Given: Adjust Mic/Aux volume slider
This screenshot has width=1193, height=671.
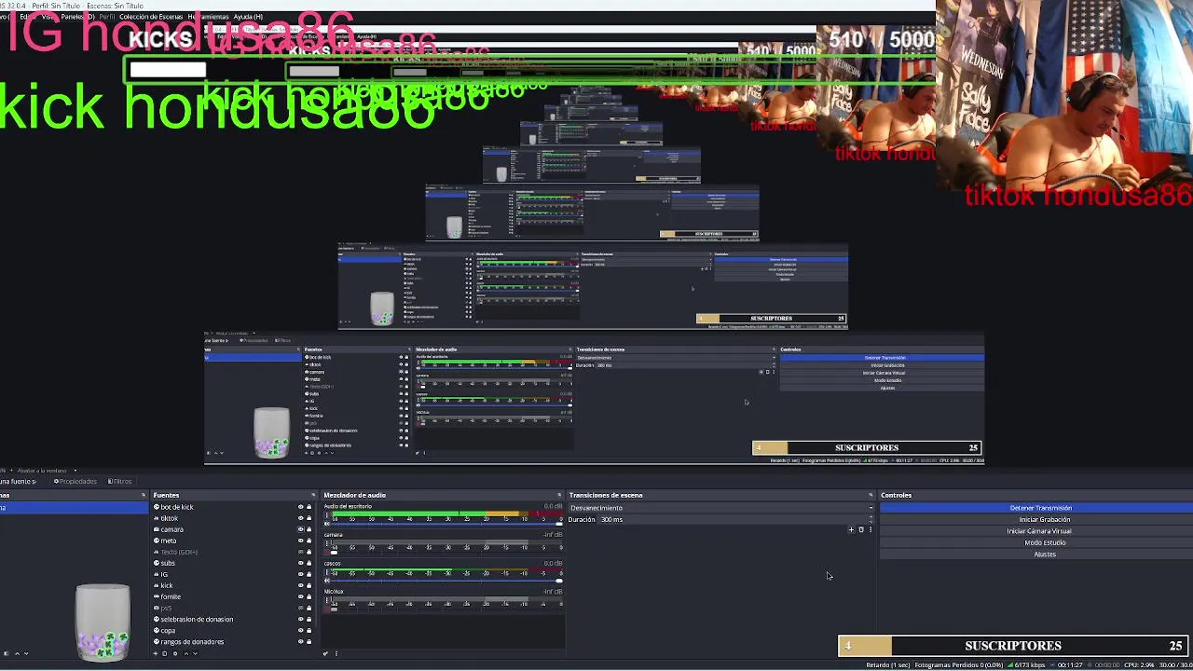Looking at the screenshot, I should 446,609.
